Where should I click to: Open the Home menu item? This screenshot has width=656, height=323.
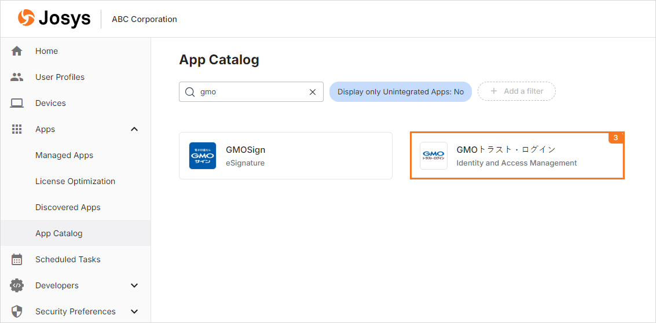tap(76, 51)
